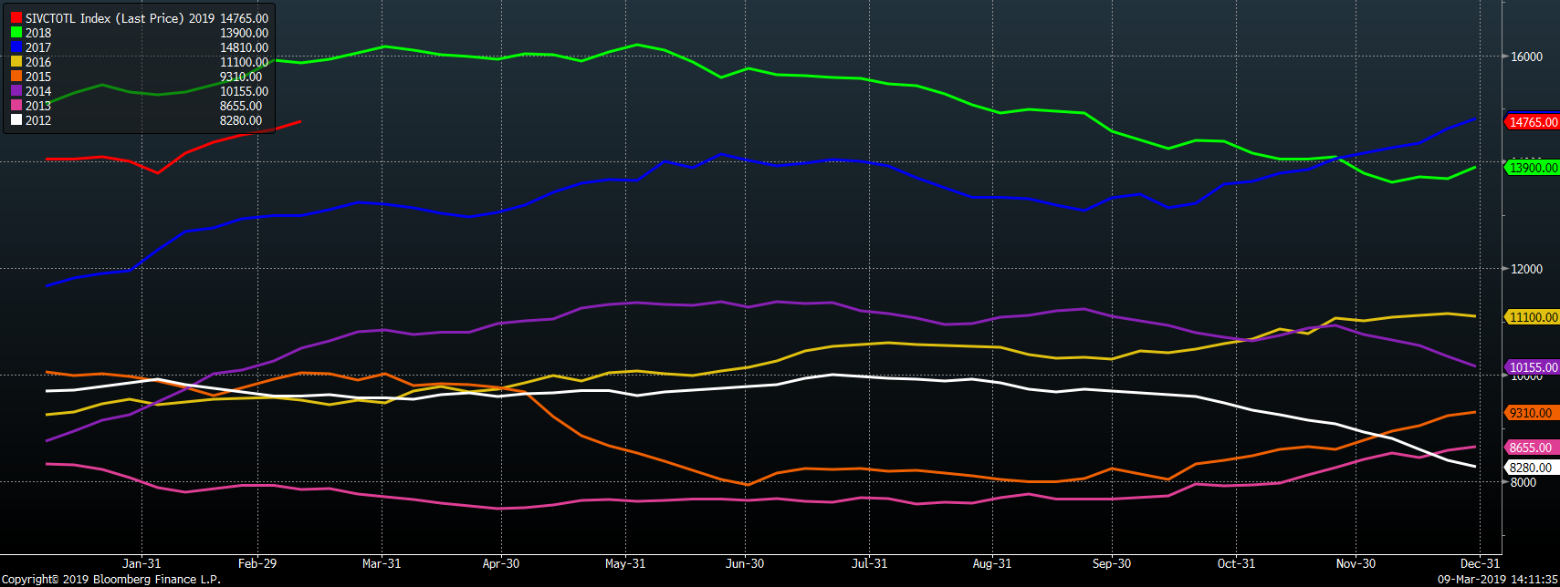Select the pink 2013 legend swatch
Viewport: 1560px width, 587px height.
point(16,106)
